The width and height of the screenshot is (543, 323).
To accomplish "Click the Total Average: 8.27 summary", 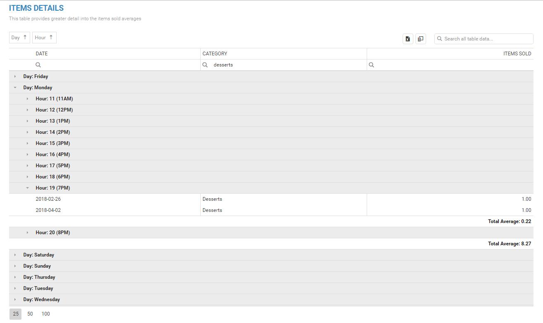I will 510,244.
